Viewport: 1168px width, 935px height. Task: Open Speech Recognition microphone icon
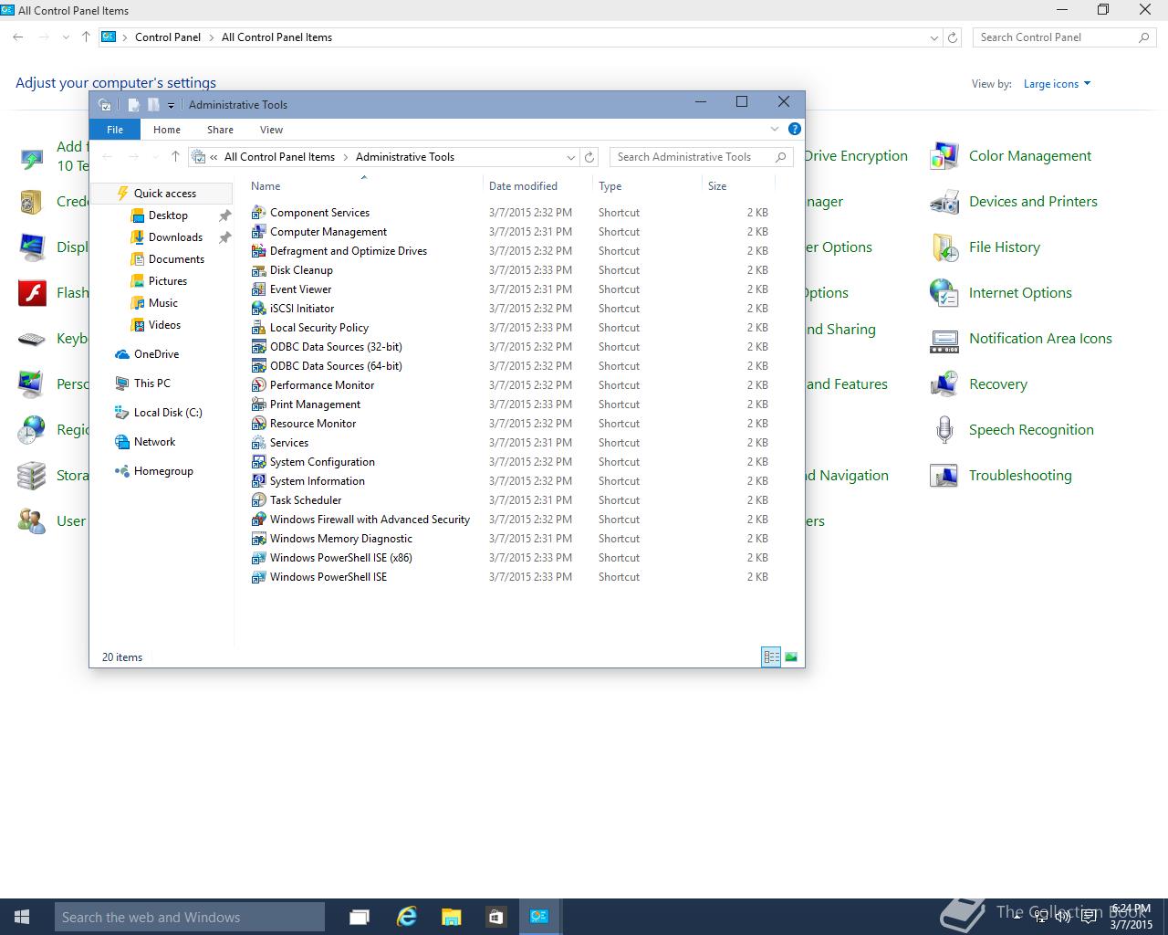click(944, 430)
